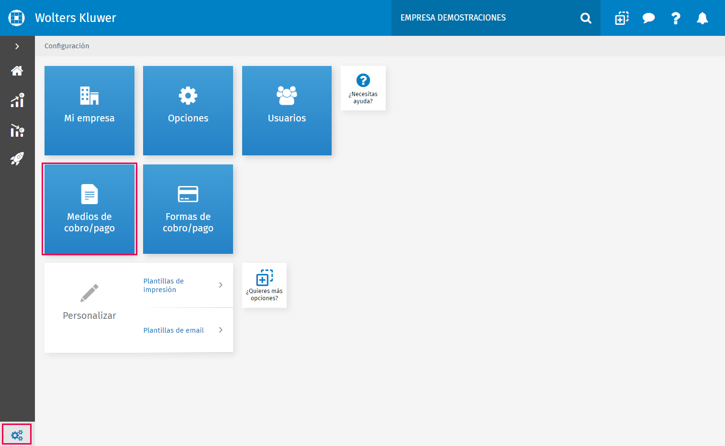Open the Home icon in sidebar
725x446 pixels.
click(x=17, y=71)
